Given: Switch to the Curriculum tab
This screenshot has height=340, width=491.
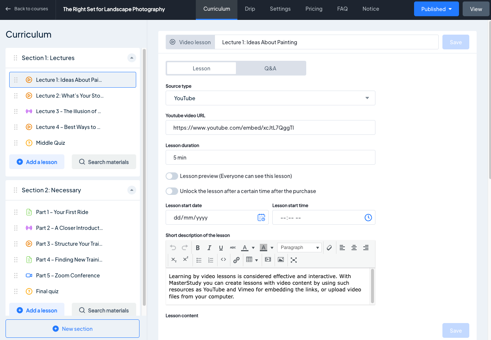Looking at the screenshot, I should (x=217, y=9).
